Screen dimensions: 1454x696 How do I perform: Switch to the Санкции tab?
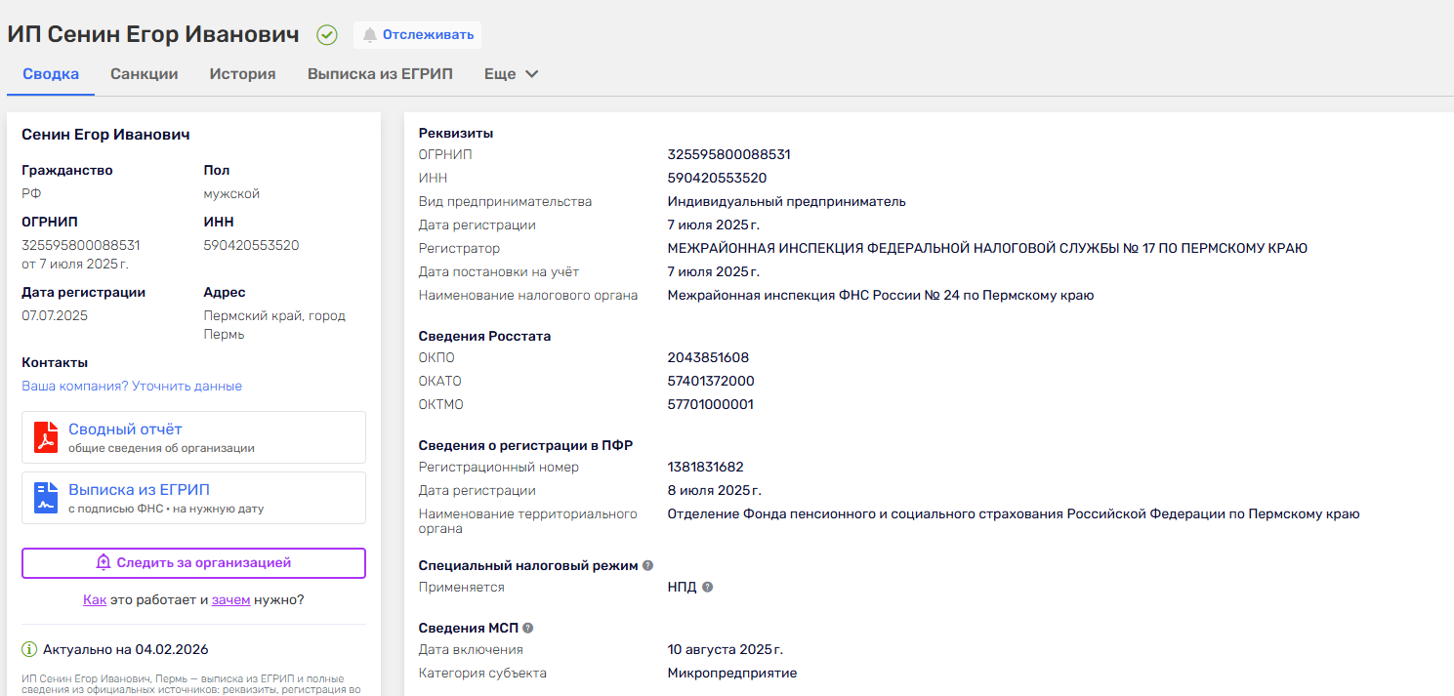tap(144, 74)
